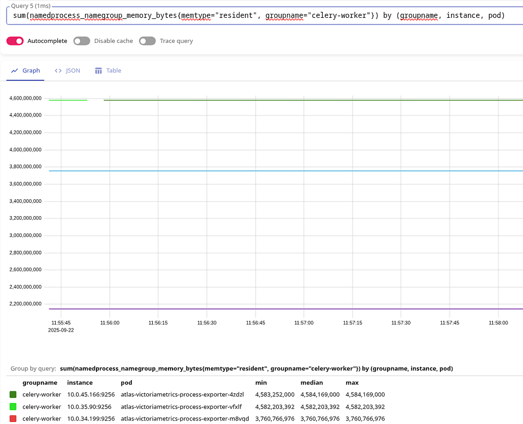This screenshot has width=523, height=424.
Task: Click the Table tab's grid icon
Action: point(99,70)
